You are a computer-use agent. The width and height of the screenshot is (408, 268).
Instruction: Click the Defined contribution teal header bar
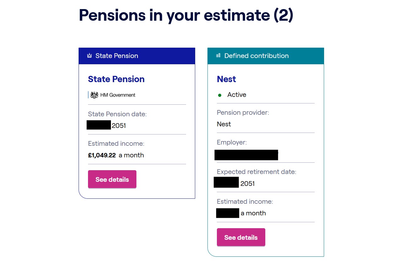266,56
